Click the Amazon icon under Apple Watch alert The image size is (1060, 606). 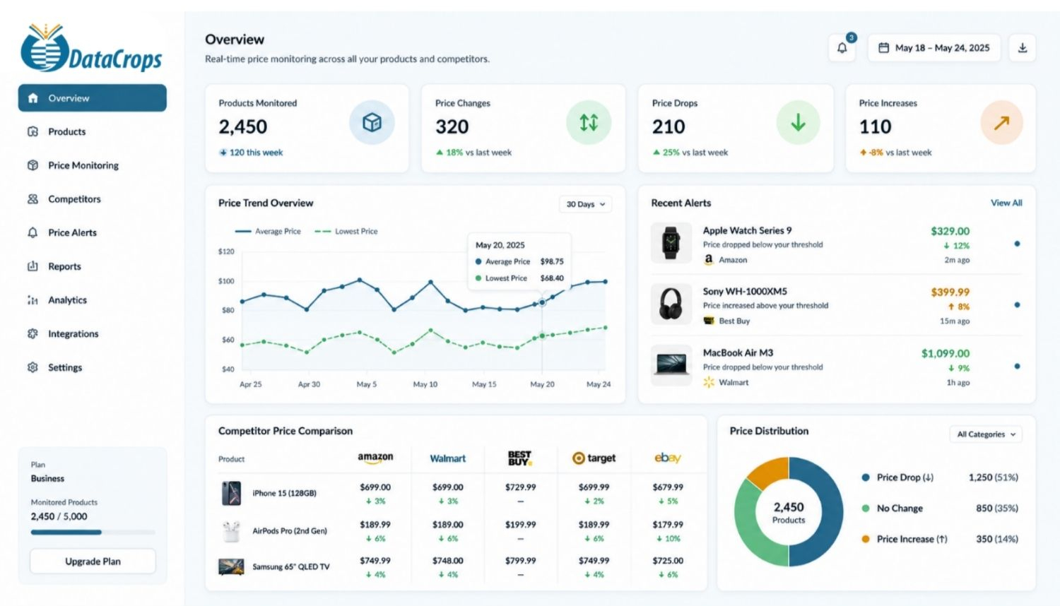pyautogui.click(x=709, y=260)
